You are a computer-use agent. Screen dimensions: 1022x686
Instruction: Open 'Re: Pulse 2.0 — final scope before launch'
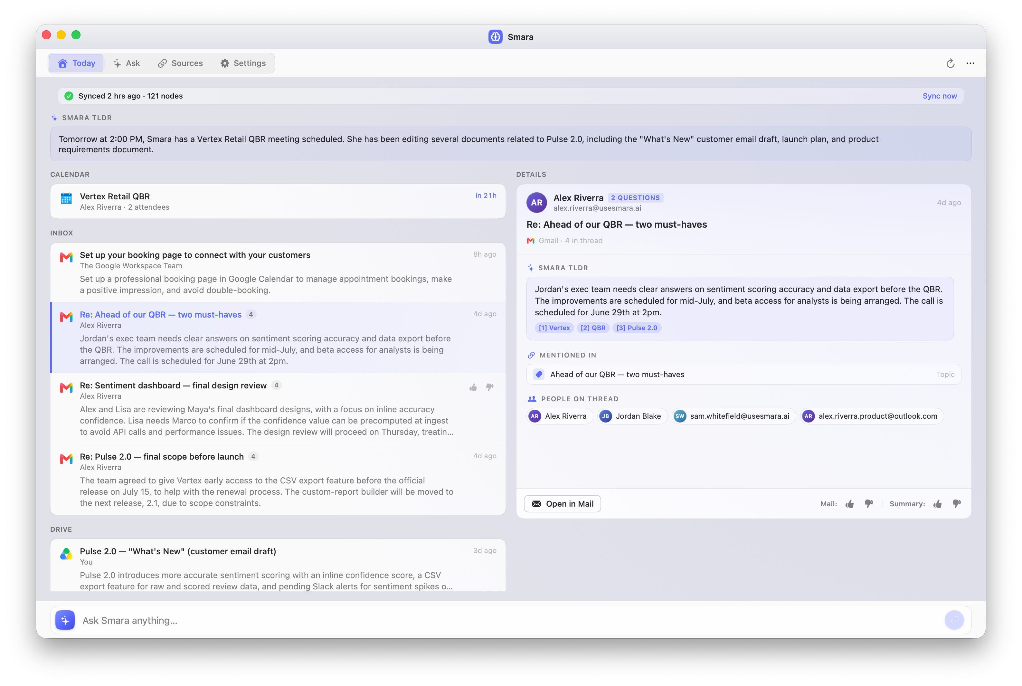tap(278, 480)
